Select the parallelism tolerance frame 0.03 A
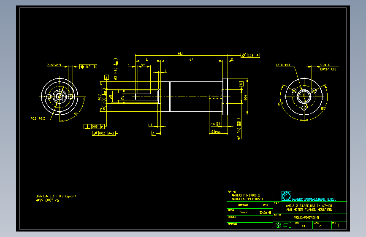366x237 pixels. [x=250, y=55]
